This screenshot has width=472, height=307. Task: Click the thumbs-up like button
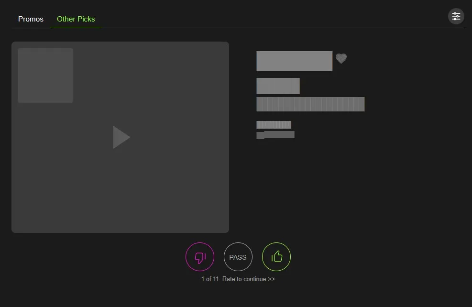(x=276, y=257)
